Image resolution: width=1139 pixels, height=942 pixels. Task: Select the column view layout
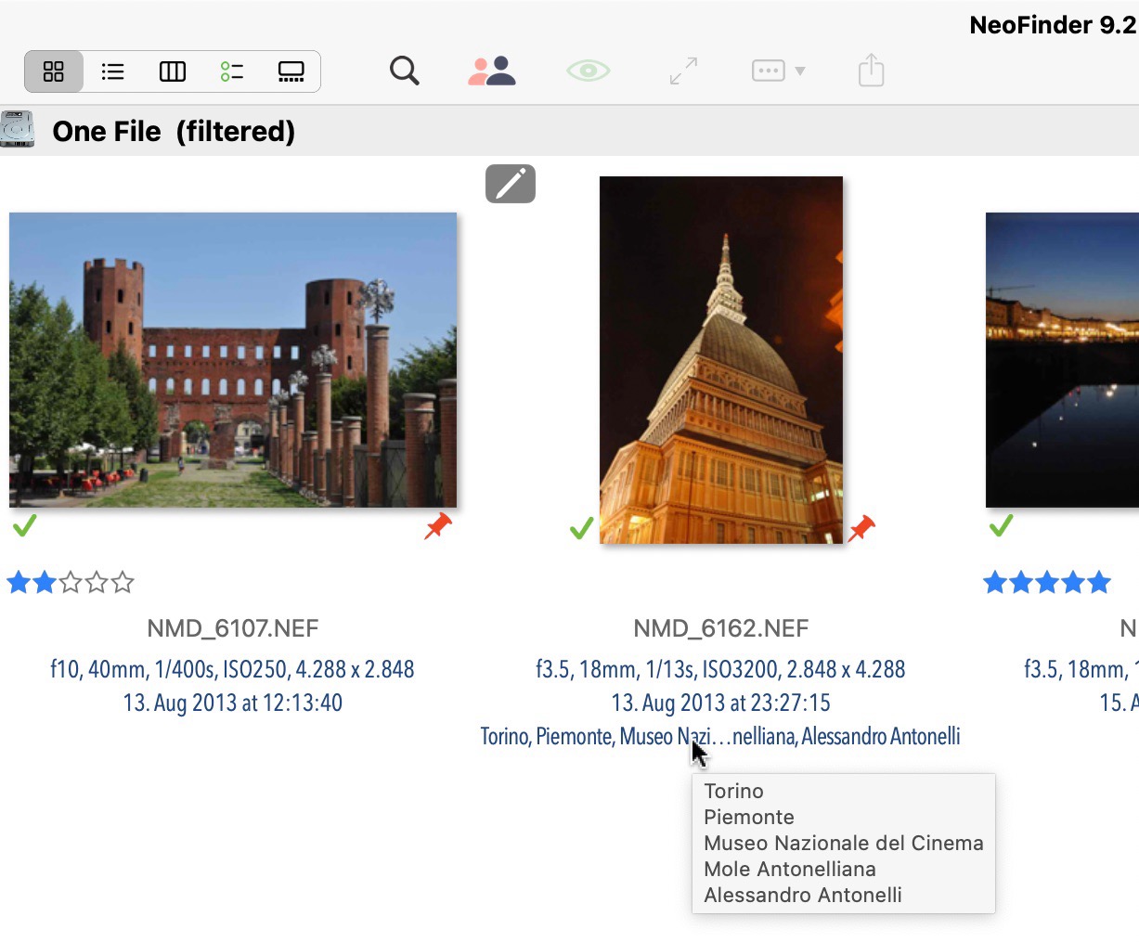pos(173,71)
